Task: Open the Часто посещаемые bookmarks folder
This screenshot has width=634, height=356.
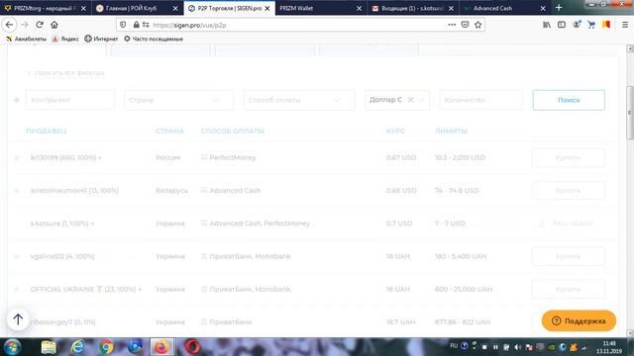Action: pyautogui.click(x=154, y=39)
